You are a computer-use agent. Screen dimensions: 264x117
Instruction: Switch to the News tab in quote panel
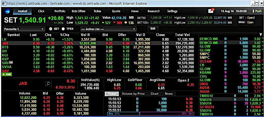(169, 94)
